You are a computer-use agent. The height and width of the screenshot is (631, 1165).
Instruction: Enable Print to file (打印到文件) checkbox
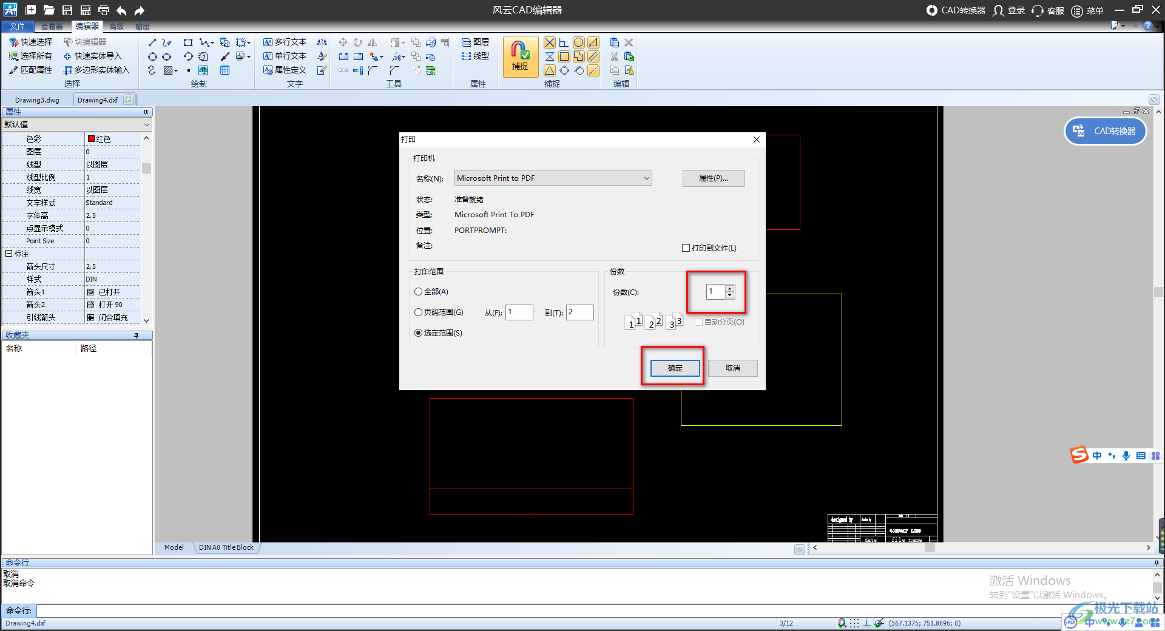(686, 248)
